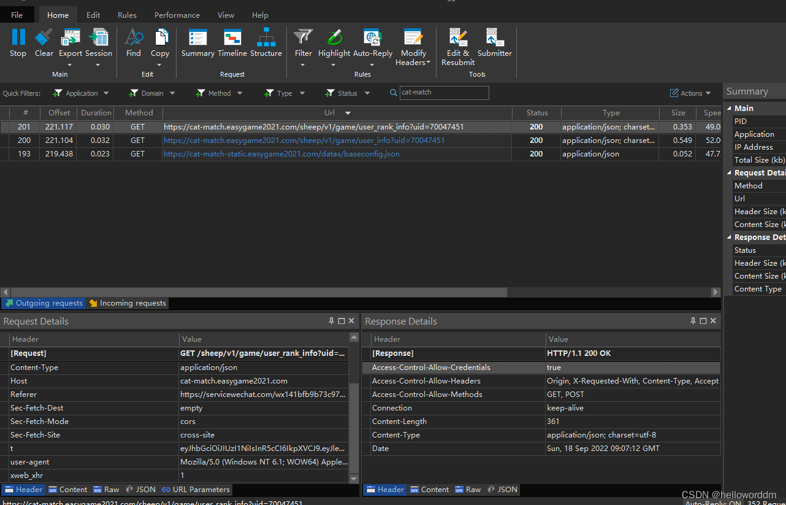The height and width of the screenshot is (505, 786).
Task: Sort the request list by Duration column
Action: pyautogui.click(x=96, y=113)
